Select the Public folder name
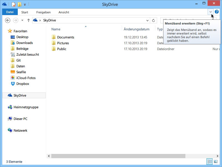Screen dimensions: 222x167 coord(62,49)
